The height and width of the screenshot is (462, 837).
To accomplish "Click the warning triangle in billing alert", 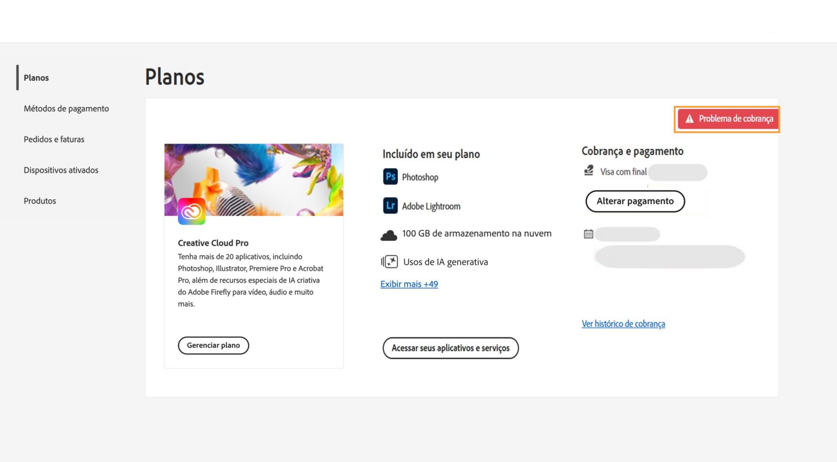I will coord(689,118).
